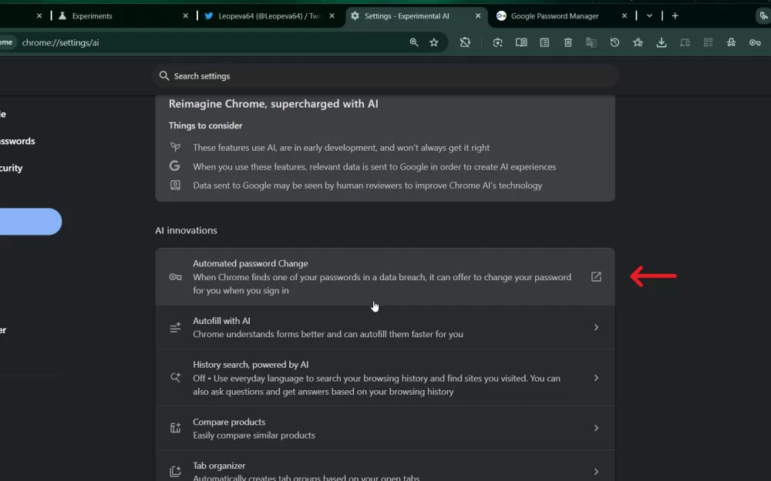Click the devices icon in toolbar
Image resolution: width=771 pixels, height=481 pixels.
click(x=685, y=42)
